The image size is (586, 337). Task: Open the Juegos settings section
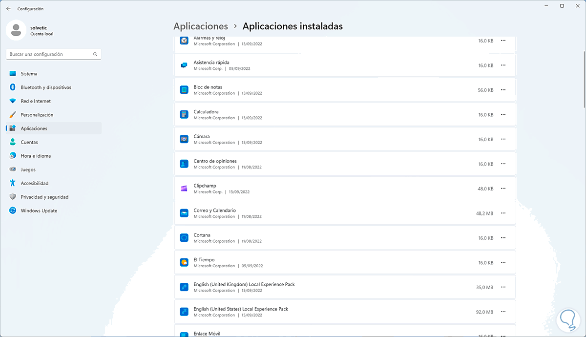pos(54,169)
